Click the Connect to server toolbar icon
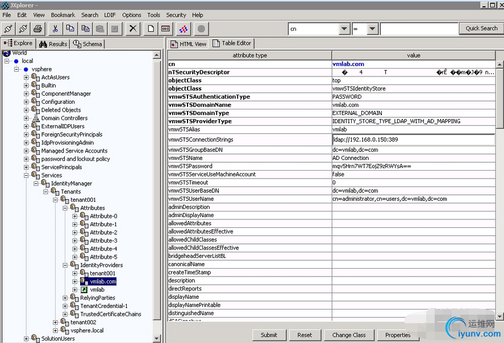Image resolution: width=504 pixels, height=343 pixels. pyautogui.click(x=9, y=28)
